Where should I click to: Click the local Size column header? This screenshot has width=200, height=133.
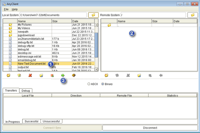[62, 21]
